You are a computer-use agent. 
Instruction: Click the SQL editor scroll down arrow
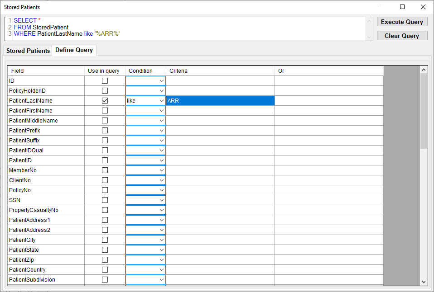[369, 37]
